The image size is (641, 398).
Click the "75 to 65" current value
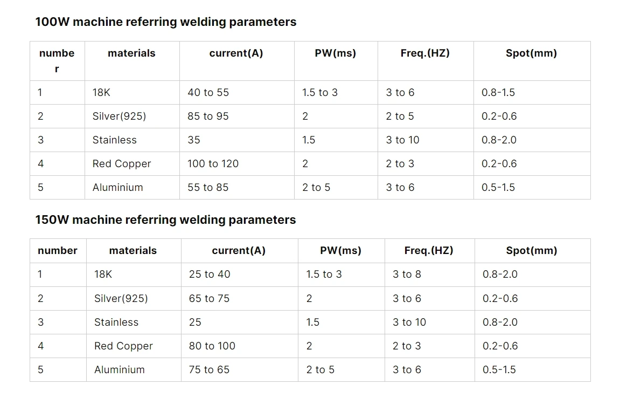209,370
